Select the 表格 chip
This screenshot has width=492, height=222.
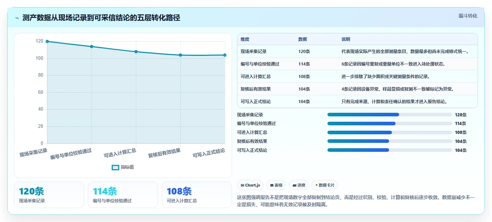tap(276, 185)
